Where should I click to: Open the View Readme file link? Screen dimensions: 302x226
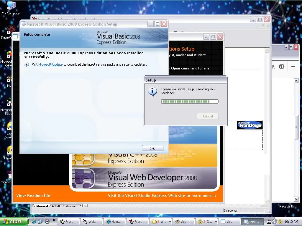(33, 195)
